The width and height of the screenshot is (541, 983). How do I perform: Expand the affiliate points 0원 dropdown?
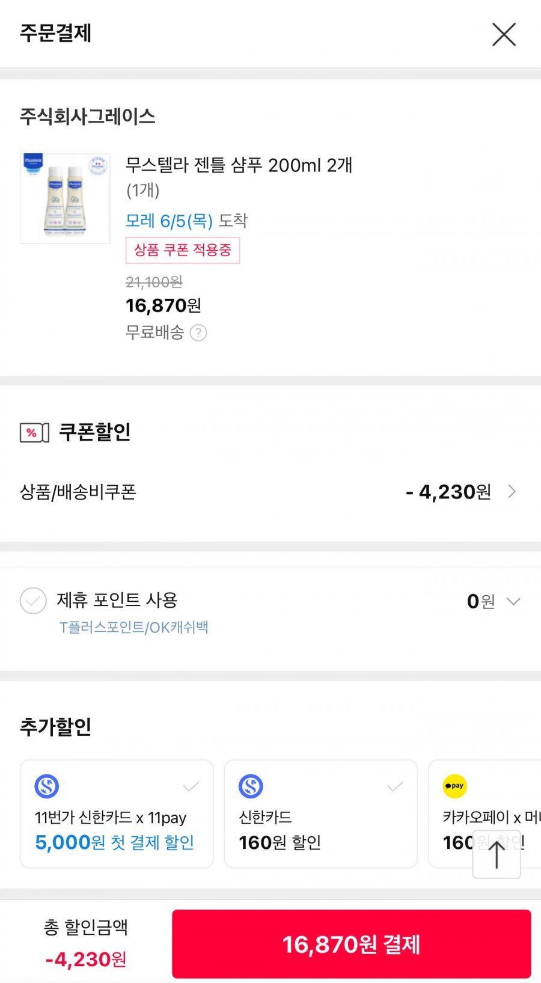pyautogui.click(x=513, y=601)
